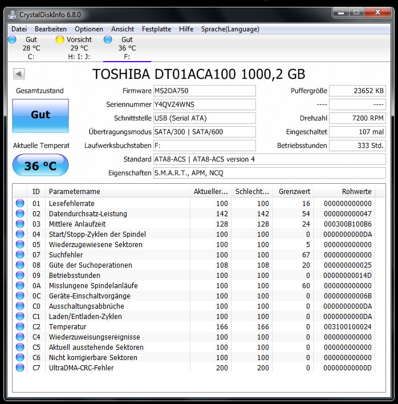Viewport: 398px width, 404px height.
Task: Click the Laufwerksbuchstaben field F:
Action: (204, 146)
